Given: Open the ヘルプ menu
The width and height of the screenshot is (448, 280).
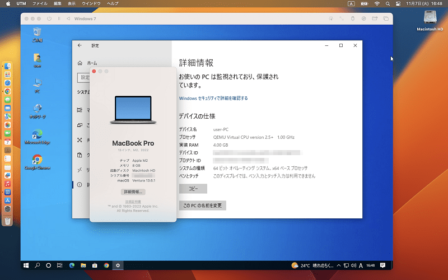Looking at the screenshot, I should coord(113,3).
